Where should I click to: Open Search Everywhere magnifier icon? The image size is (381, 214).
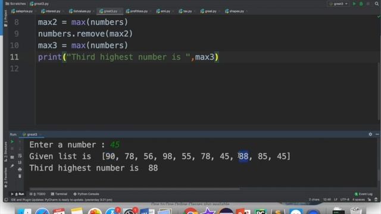[376, 4]
